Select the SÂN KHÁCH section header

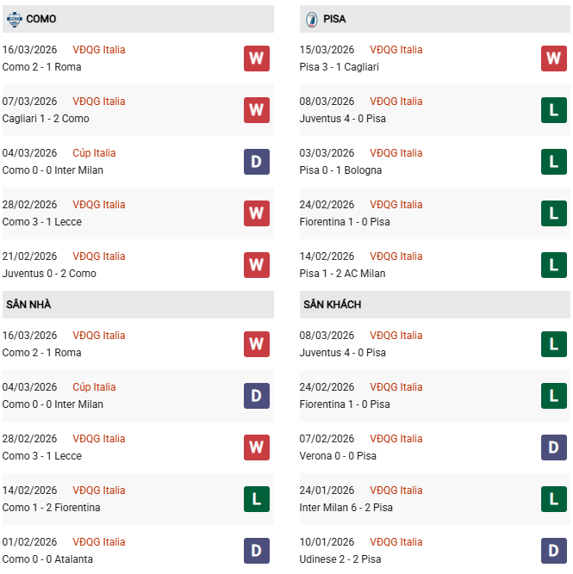pos(332,305)
